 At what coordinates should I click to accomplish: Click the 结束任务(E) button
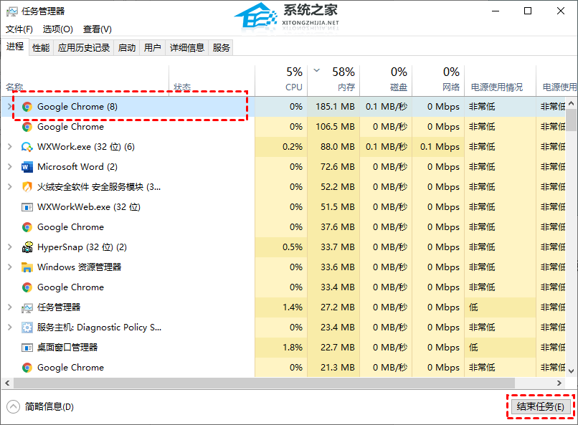(541, 406)
